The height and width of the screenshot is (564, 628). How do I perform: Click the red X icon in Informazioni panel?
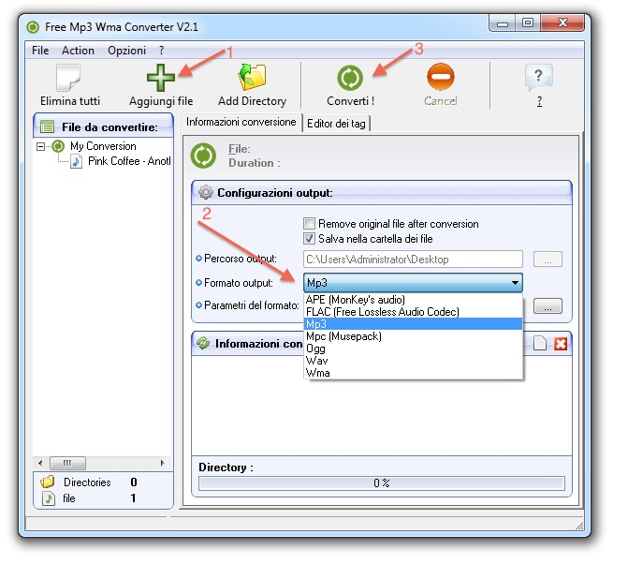pyautogui.click(x=561, y=344)
